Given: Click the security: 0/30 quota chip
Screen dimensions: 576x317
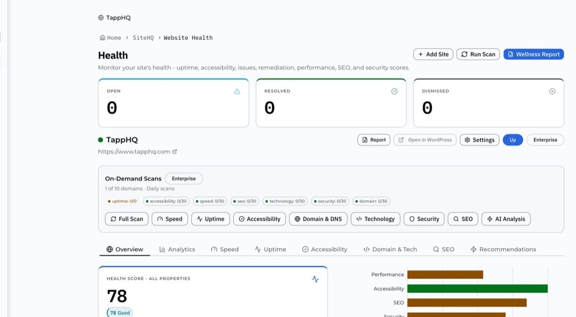Looking at the screenshot, I should point(330,201).
